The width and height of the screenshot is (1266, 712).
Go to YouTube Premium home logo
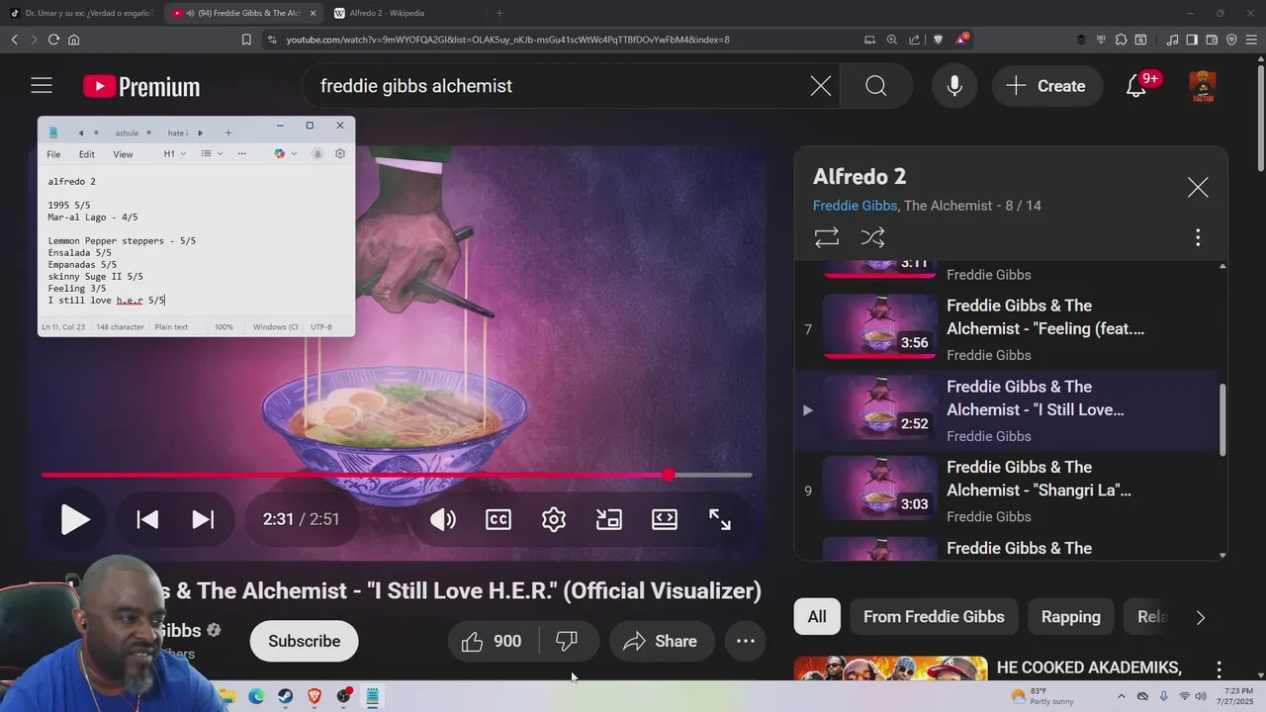141,87
